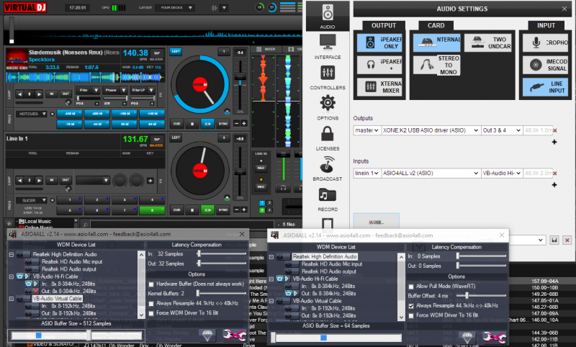
Task: Select Line Input option
Action: point(545,87)
